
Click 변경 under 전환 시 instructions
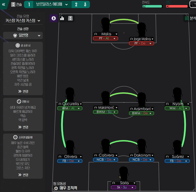tap(23, 127)
